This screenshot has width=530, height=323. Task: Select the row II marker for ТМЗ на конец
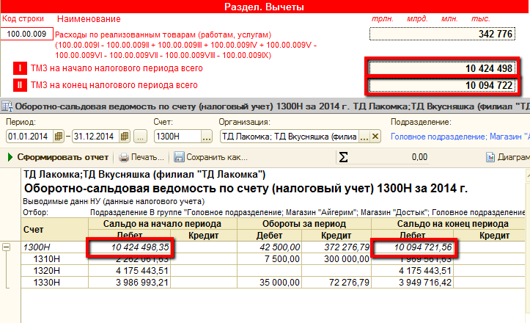(19, 86)
